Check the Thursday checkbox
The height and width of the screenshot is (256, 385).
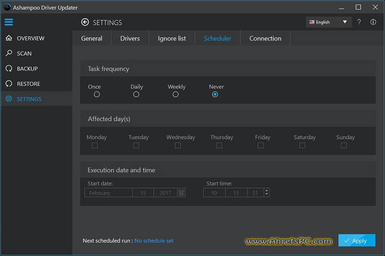pos(219,146)
